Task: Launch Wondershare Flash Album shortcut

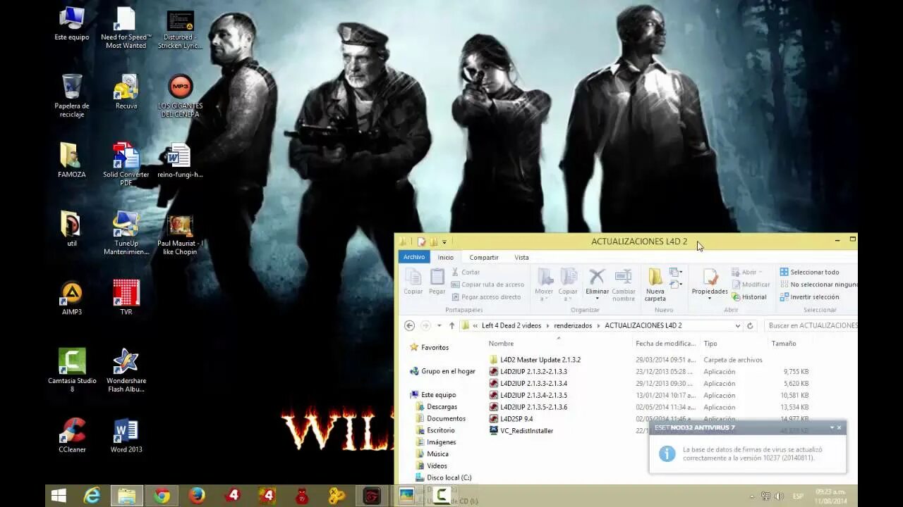Action: (x=126, y=370)
